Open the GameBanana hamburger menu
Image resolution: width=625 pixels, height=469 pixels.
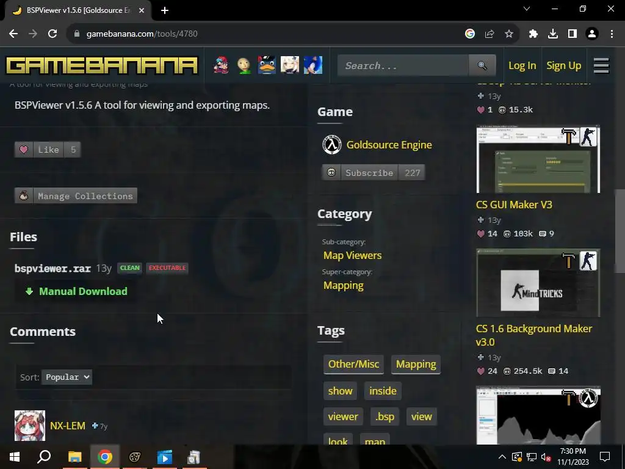coord(601,65)
